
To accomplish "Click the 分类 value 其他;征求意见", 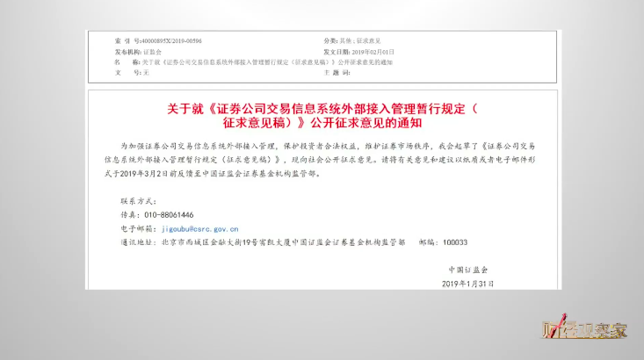I will tap(360, 41).
